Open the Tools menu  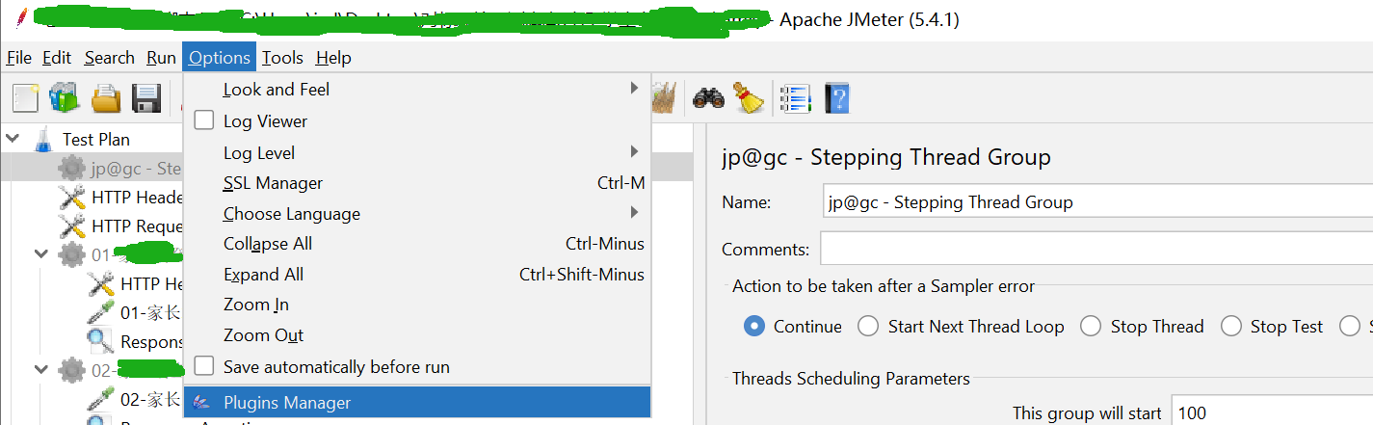282,58
